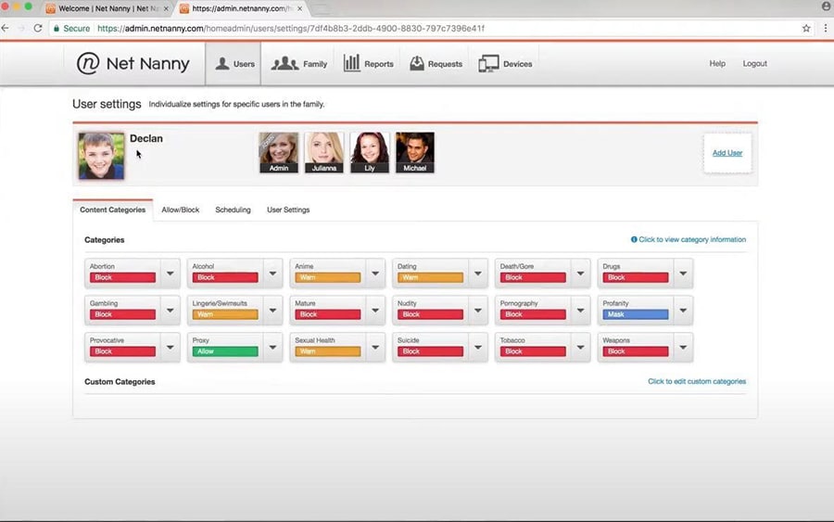Viewport: 834px width, 522px height.
Task: Click the green Allow bar under Proxy
Action: coord(225,351)
